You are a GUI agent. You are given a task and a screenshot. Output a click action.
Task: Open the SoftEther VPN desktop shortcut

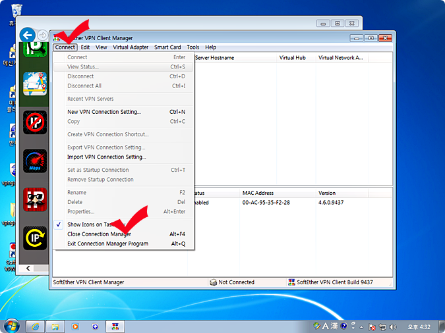[x=10, y=257]
